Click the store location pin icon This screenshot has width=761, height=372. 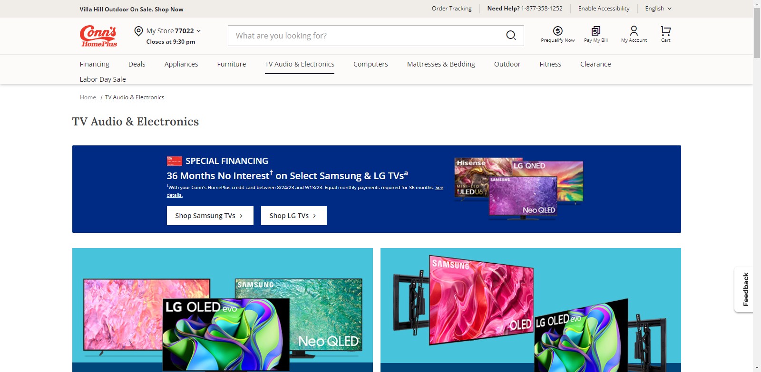[138, 31]
